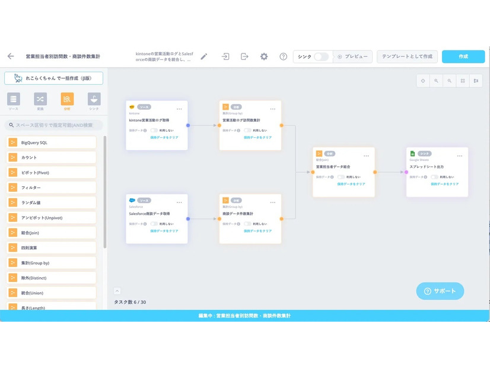Toggle 保持データ on kintone営業活動ログ取得 node
Viewport: 490px width, 368px height.
(x=154, y=131)
